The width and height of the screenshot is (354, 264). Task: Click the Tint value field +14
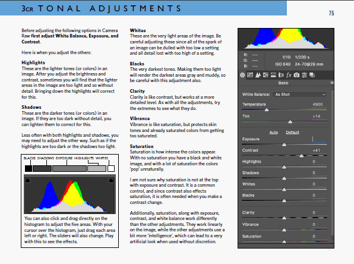click(317, 116)
